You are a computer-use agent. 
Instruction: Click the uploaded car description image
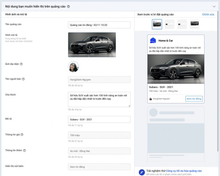point(92,45)
